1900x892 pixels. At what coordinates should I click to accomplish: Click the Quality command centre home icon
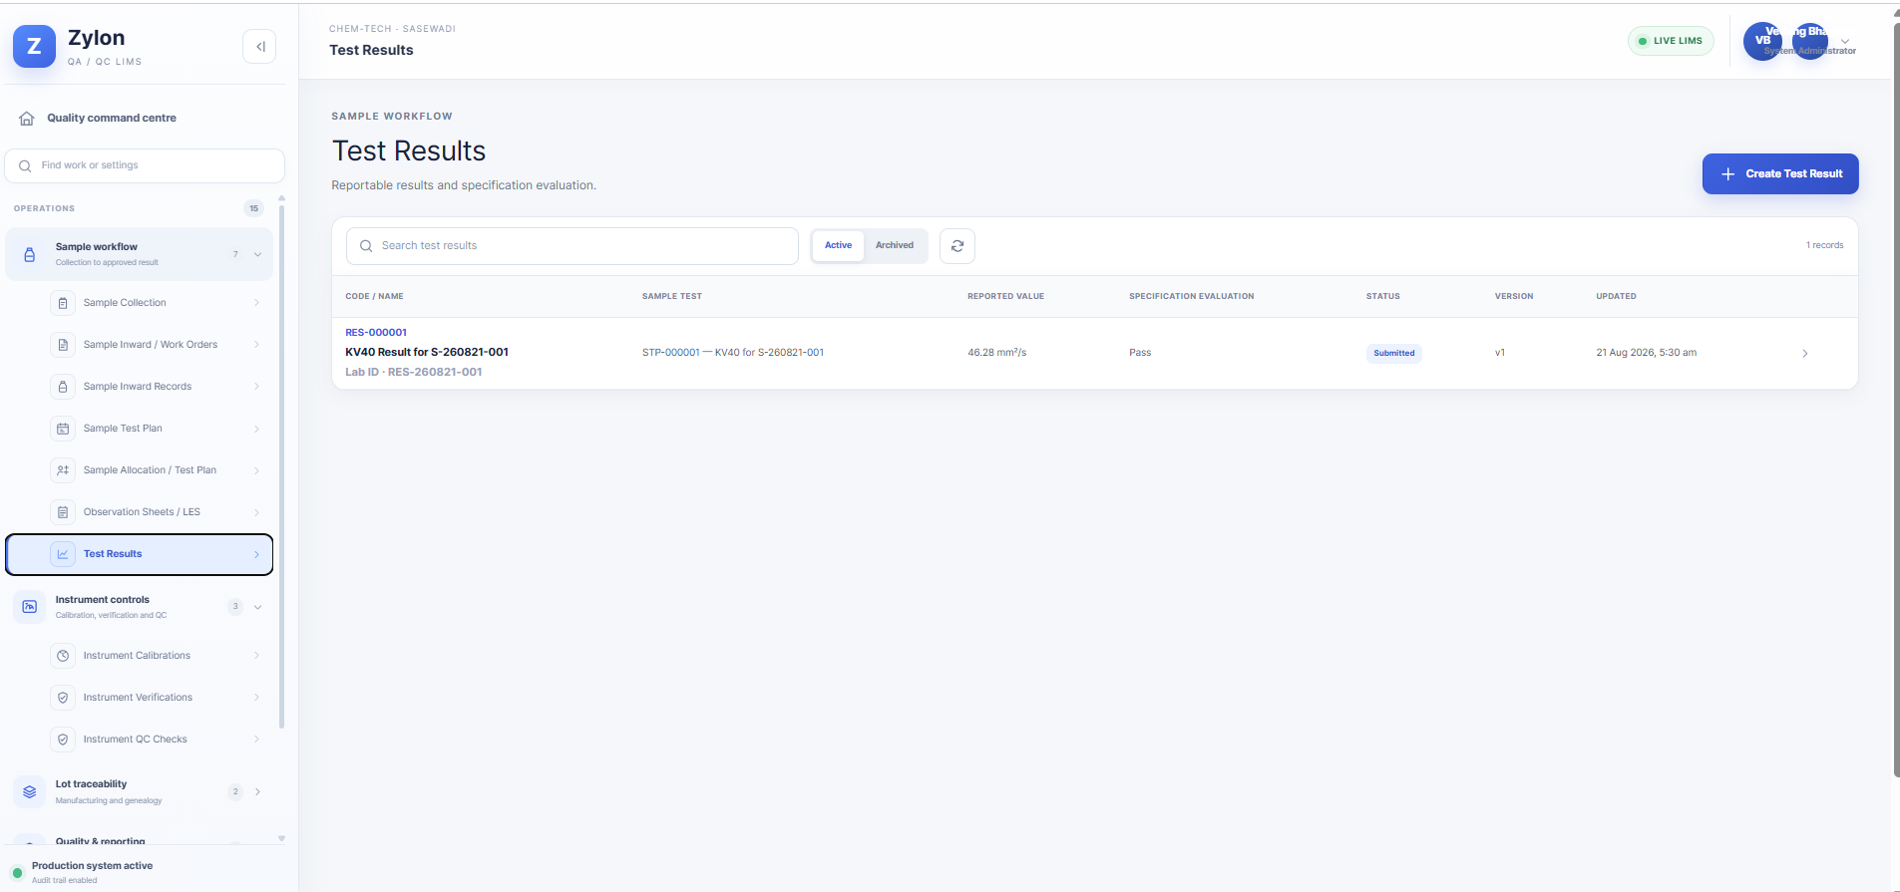click(27, 119)
